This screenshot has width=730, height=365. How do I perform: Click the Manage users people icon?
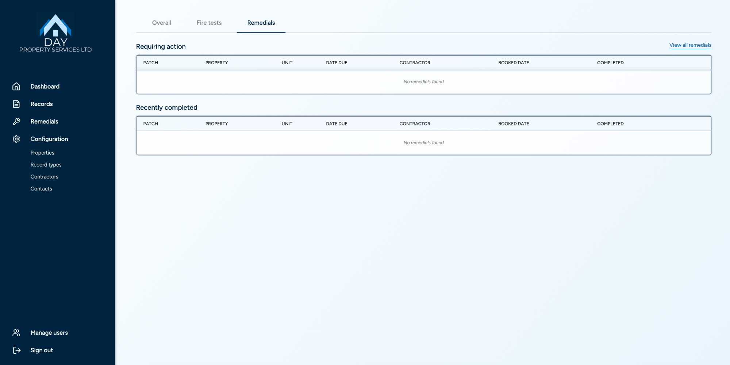coord(16,333)
